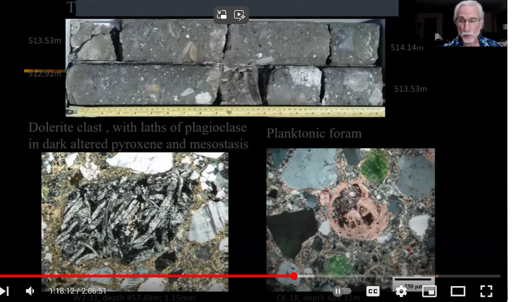Mute the video audio

(x=29, y=291)
